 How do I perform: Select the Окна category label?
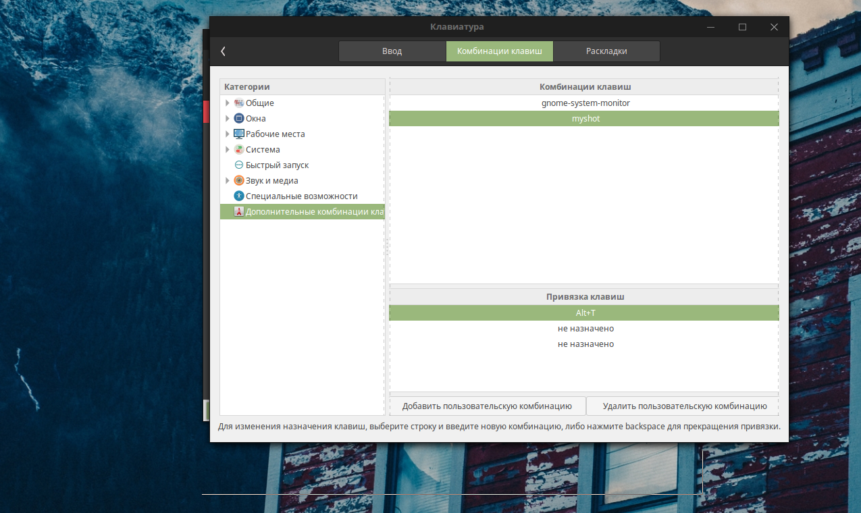pyautogui.click(x=256, y=119)
